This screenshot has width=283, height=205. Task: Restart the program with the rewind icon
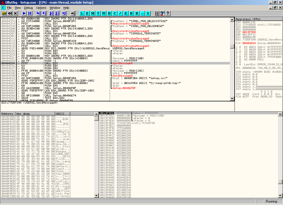[10, 14]
